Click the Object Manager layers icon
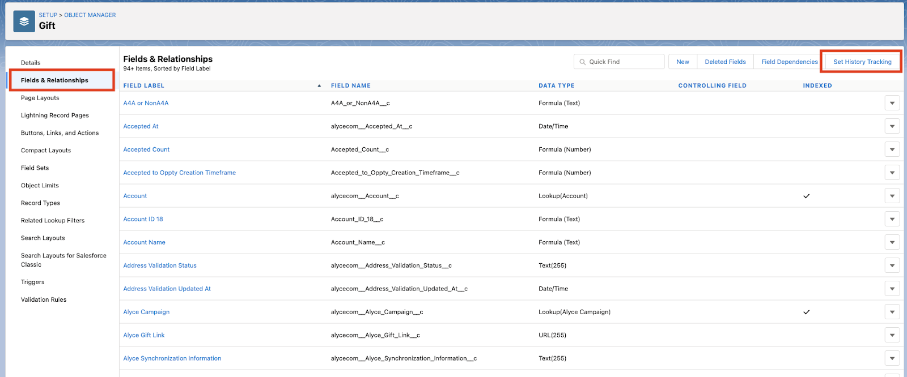Screen dimensions: 907x377 coord(24,22)
